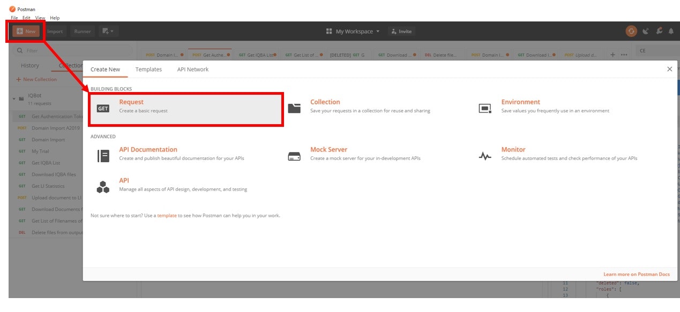
Task: Choose the API option title
Action: tap(124, 180)
